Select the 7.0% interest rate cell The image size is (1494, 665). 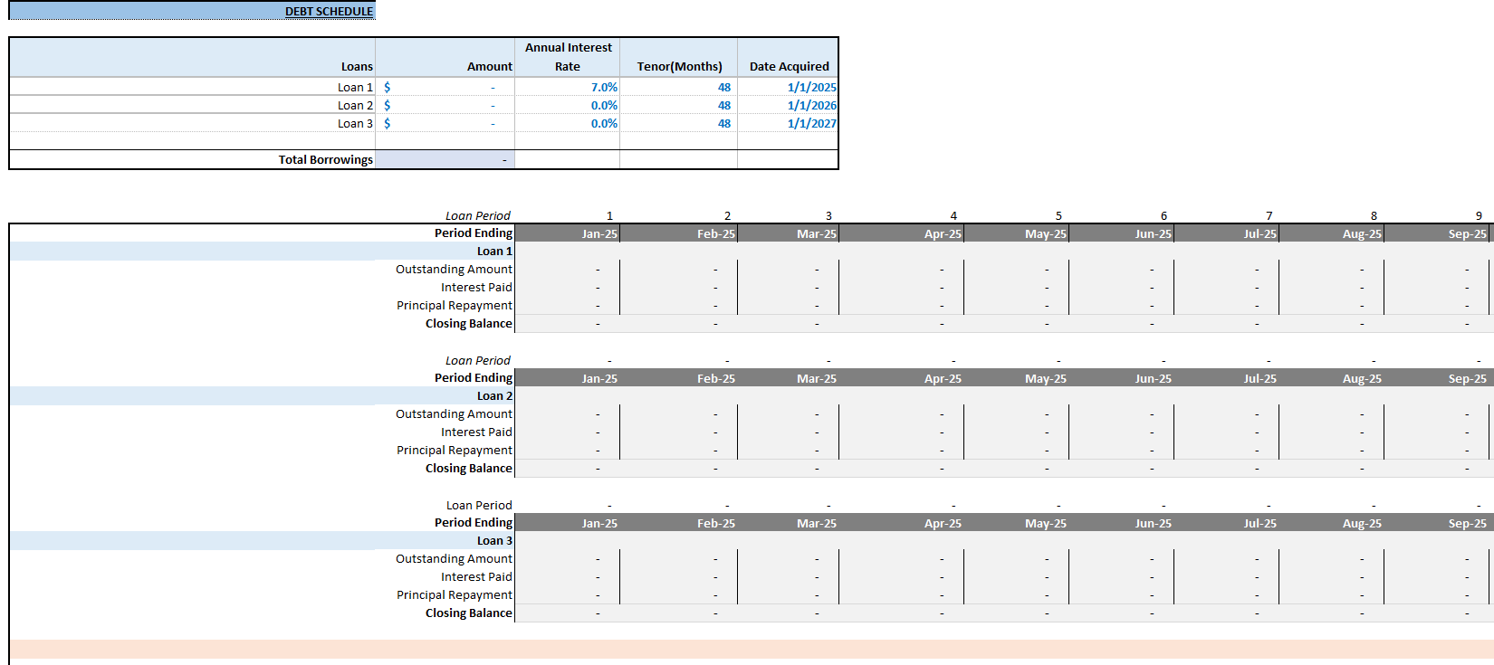click(568, 87)
